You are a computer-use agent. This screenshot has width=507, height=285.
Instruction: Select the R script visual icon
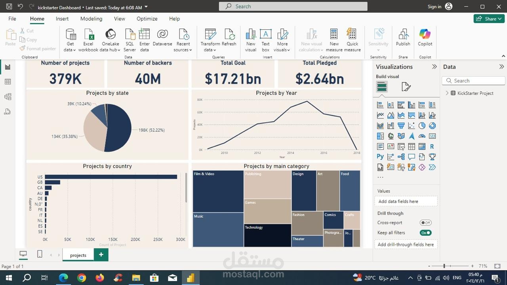[x=432, y=146]
